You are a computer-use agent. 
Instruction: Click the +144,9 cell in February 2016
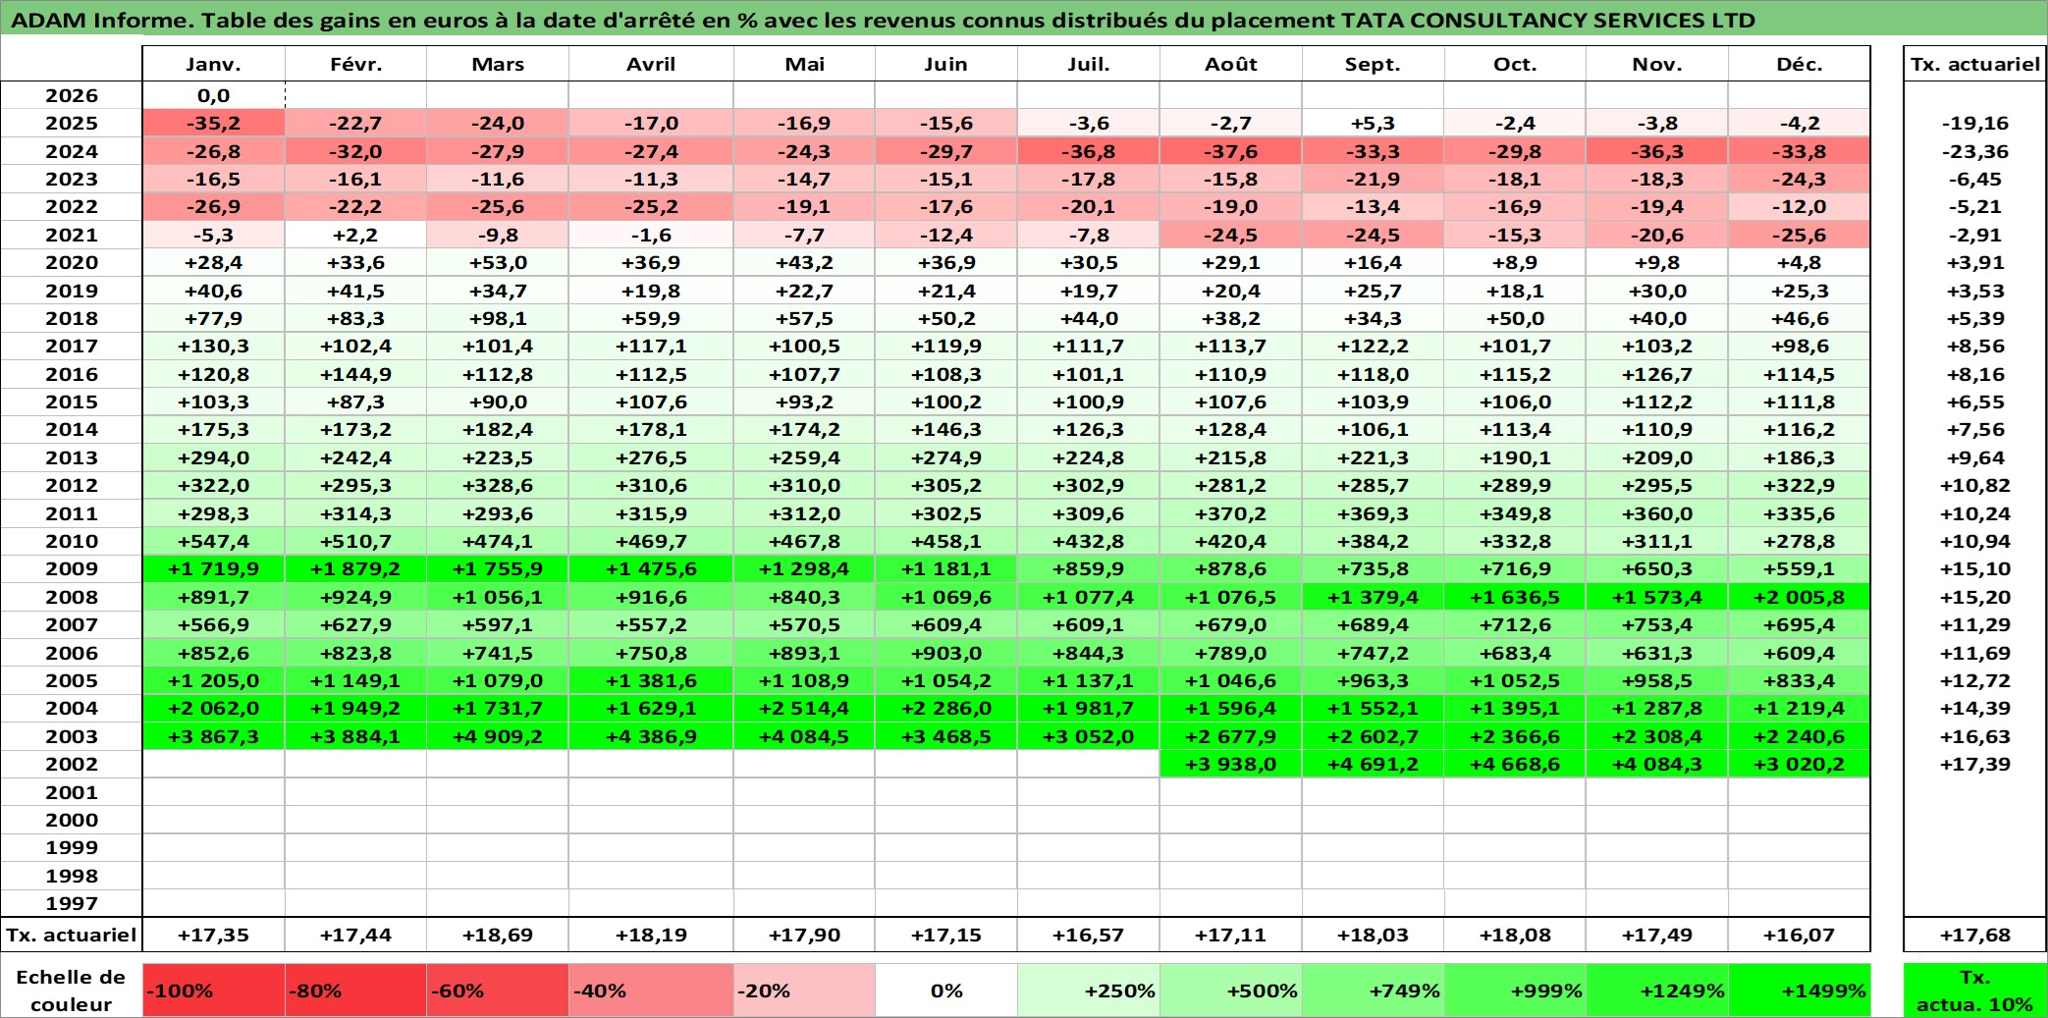coord(356,374)
